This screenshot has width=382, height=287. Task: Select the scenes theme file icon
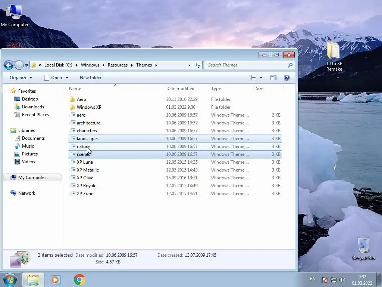tap(72, 154)
